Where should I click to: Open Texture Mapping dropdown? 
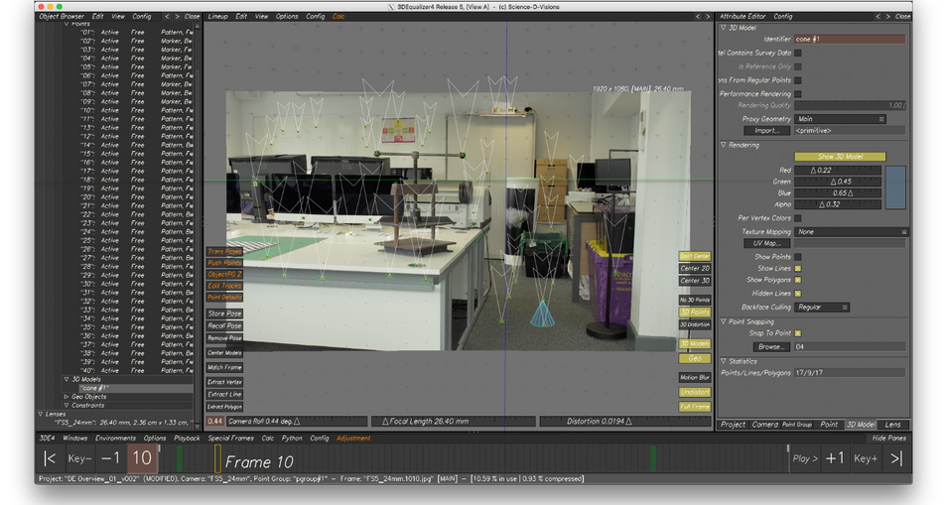[x=852, y=232]
